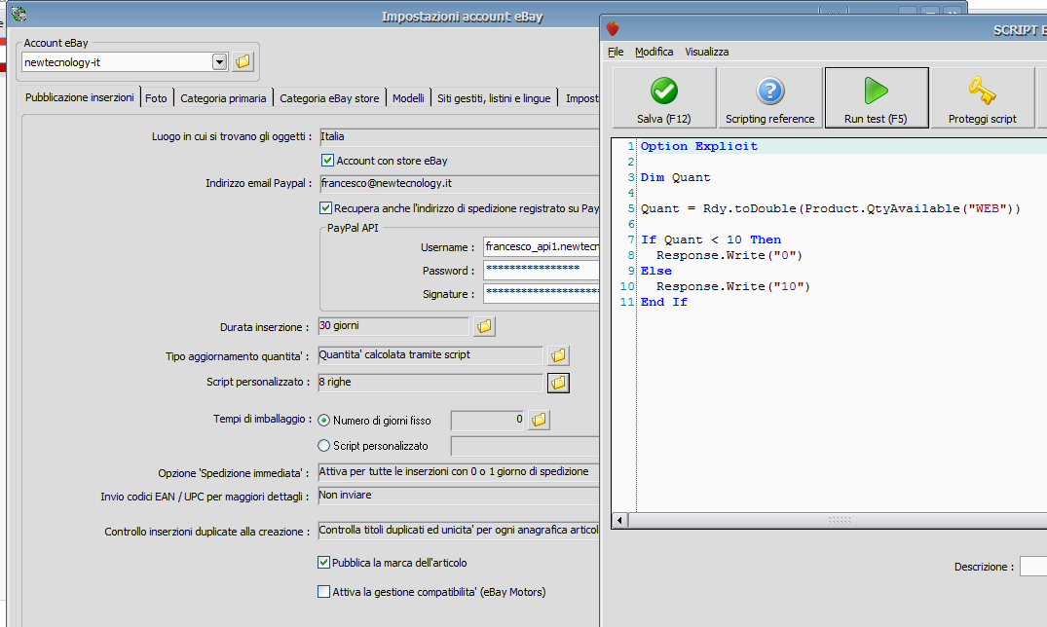Click the Script personalizzato 8 righe field

[430, 383]
